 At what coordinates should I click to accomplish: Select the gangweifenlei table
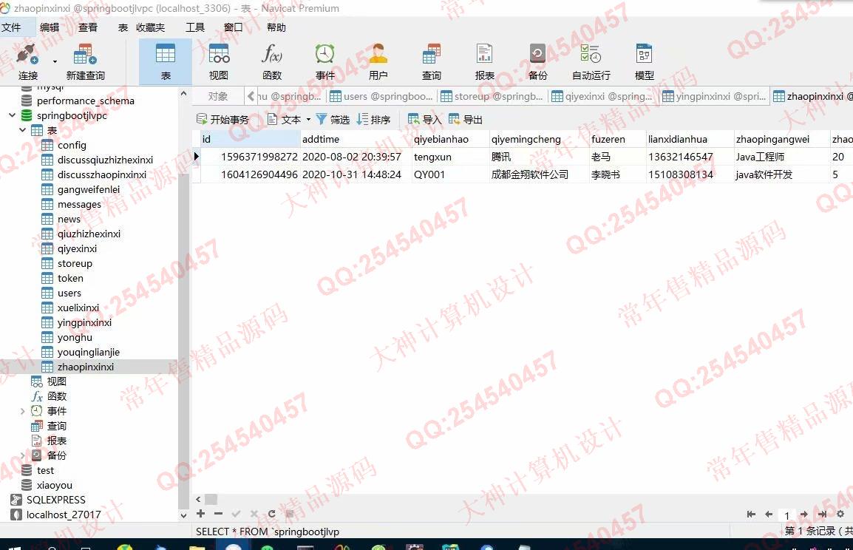coord(88,189)
